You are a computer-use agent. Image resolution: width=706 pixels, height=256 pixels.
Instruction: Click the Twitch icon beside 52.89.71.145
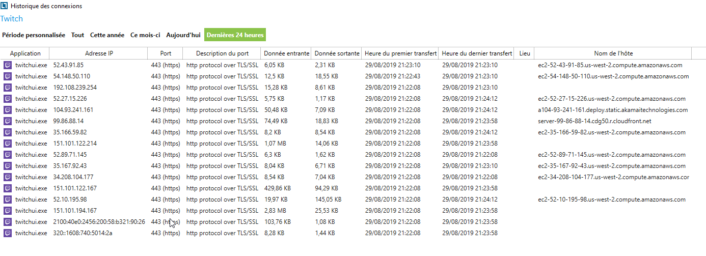7,155
